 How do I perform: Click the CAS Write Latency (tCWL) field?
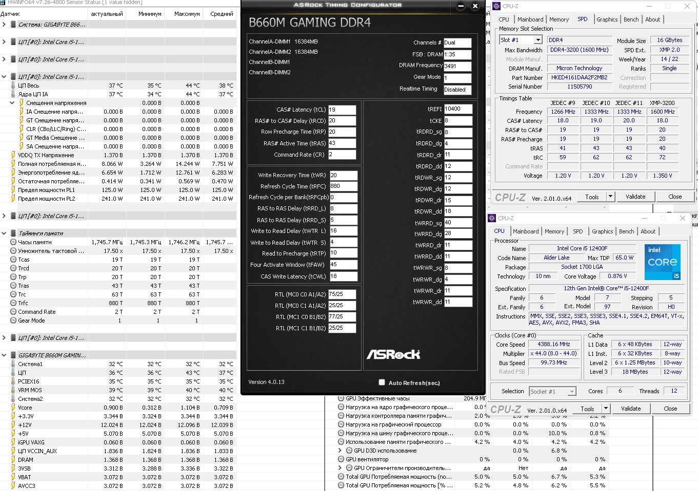coord(343,276)
